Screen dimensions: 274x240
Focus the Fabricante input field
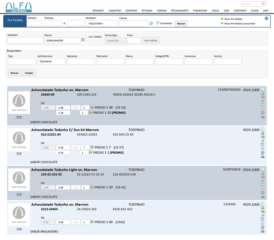click(110, 62)
